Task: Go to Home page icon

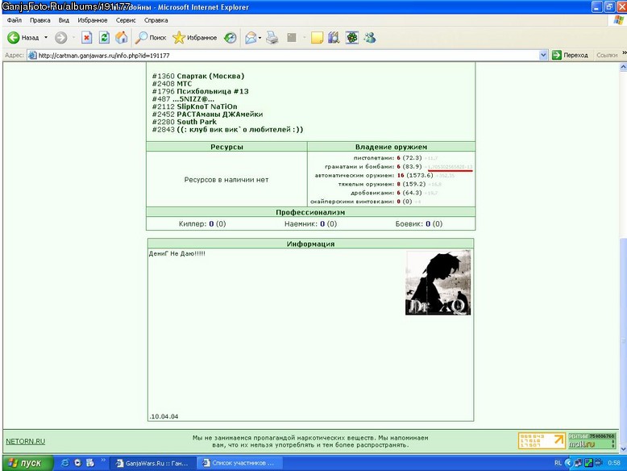Action: (x=121, y=38)
